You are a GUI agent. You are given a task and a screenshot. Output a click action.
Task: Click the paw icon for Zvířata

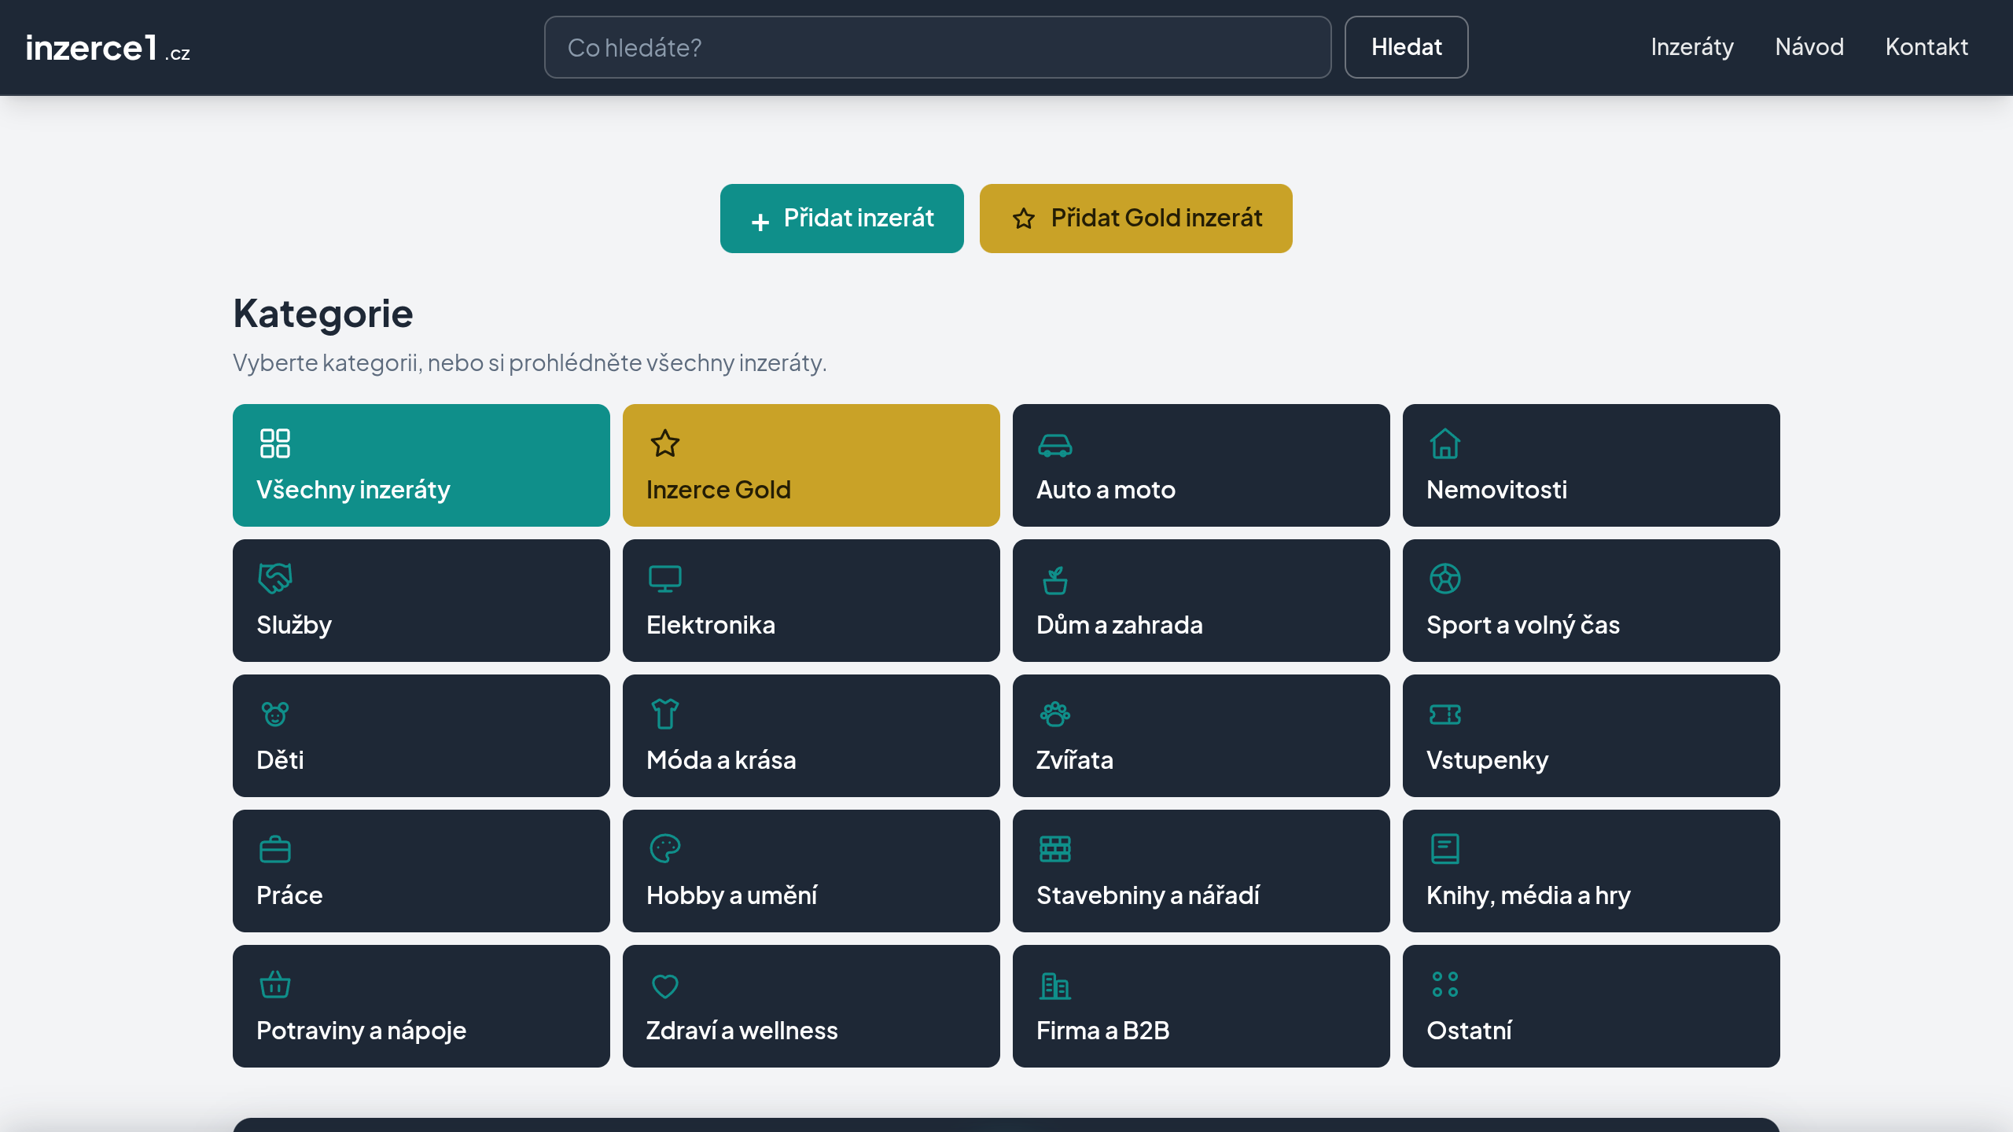pyautogui.click(x=1055, y=714)
